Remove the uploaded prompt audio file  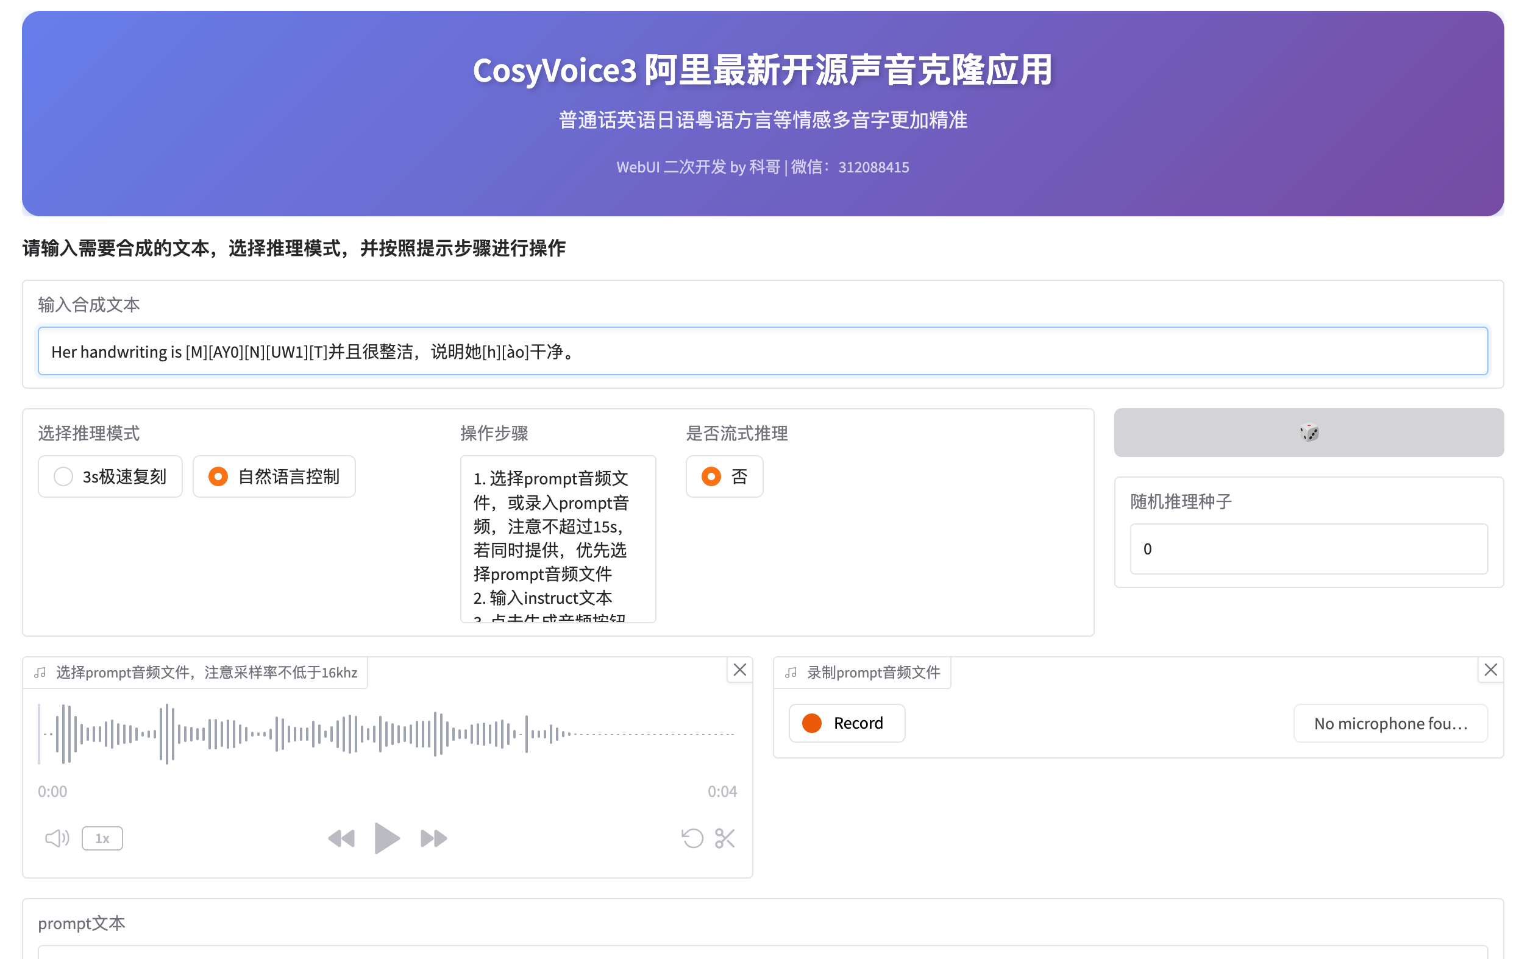pos(739,670)
